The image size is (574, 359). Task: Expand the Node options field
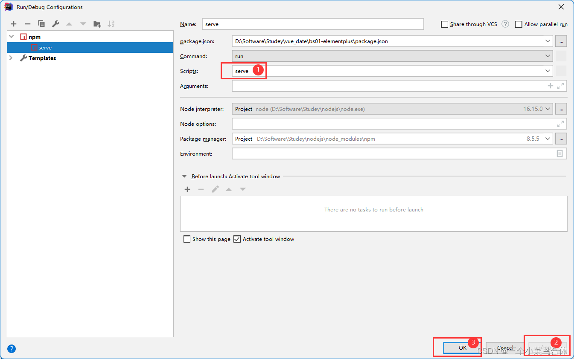tap(560, 124)
